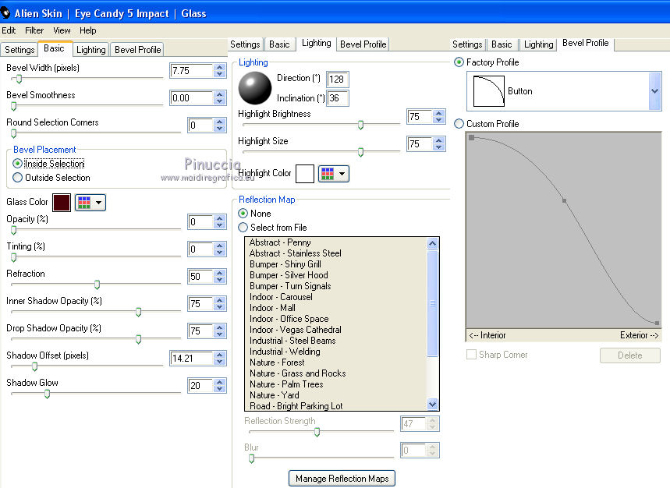This screenshot has height=488, width=670.
Task: Click the Tinting slider handle
Action: click(14, 257)
